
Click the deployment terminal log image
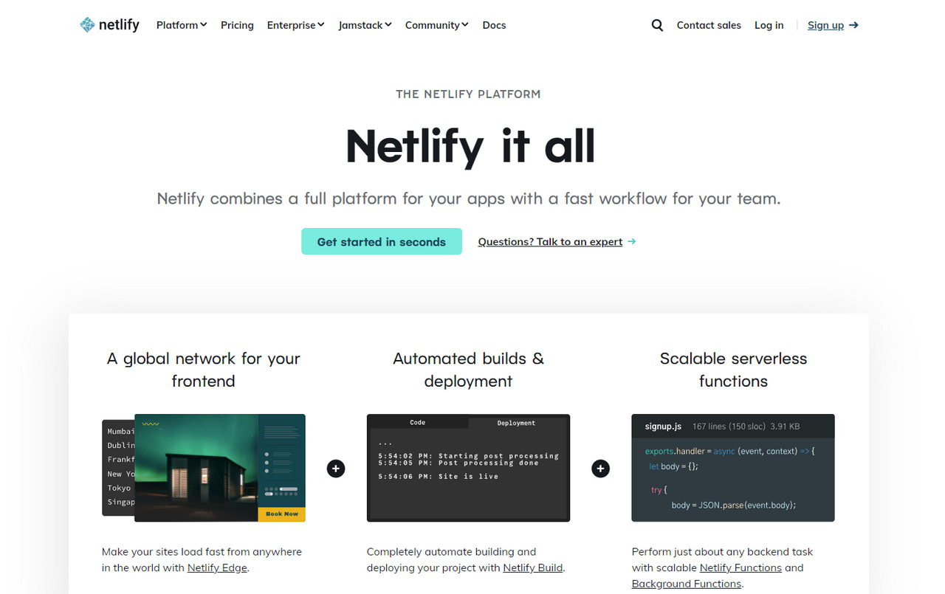pyautogui.click(x=468, y=468)
